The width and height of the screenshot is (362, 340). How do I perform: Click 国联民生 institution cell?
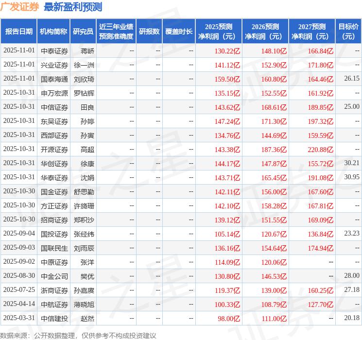click(x=54, y=248)
